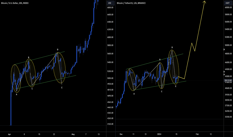Click the May date label on left time axis
The height and width of the screenshot is (137, 233).
[73, 134]
